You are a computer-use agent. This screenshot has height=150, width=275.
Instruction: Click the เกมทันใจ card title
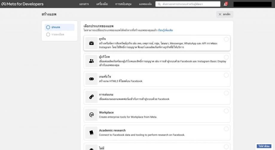click(x=105, y=76)
